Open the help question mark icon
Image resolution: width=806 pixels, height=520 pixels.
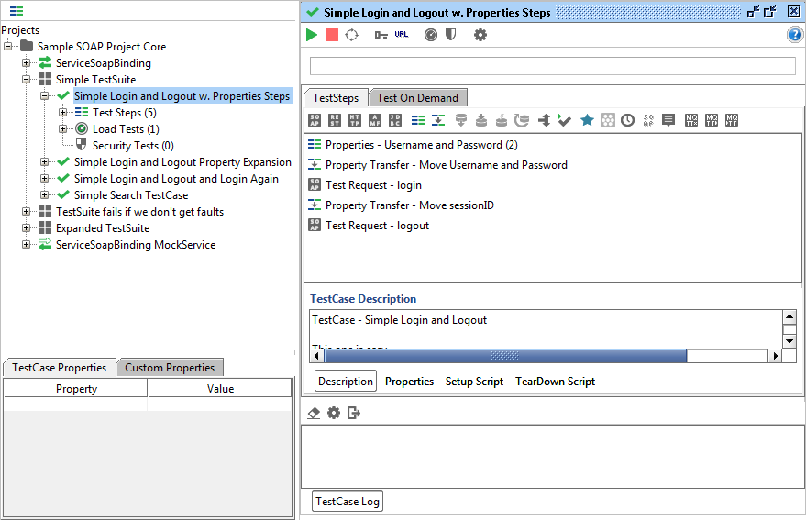click(x=795, y=35)
